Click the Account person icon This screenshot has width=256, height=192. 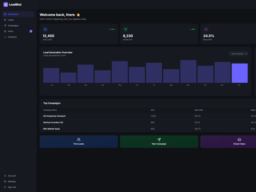tap(5, 176)
